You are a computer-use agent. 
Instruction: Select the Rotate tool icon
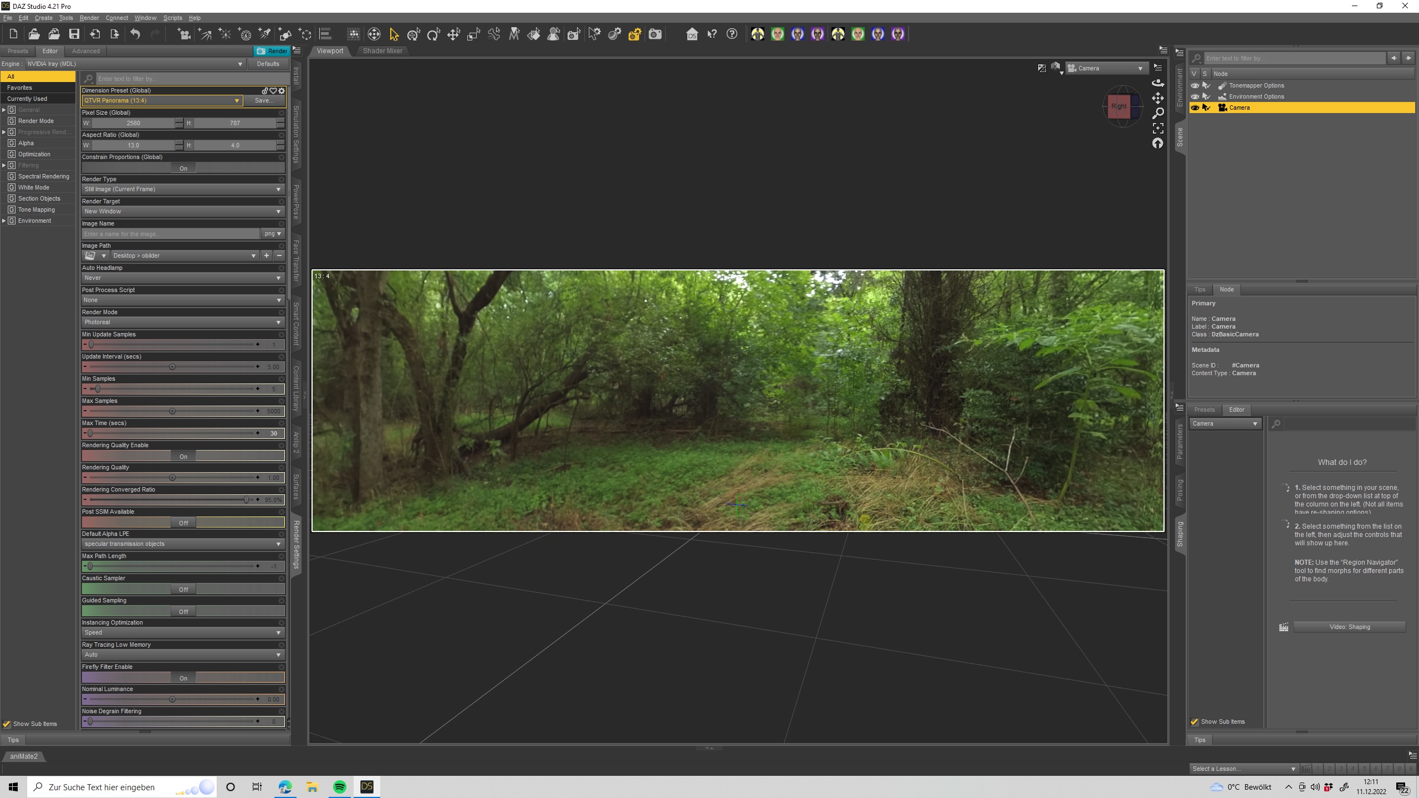coord(433,34)
